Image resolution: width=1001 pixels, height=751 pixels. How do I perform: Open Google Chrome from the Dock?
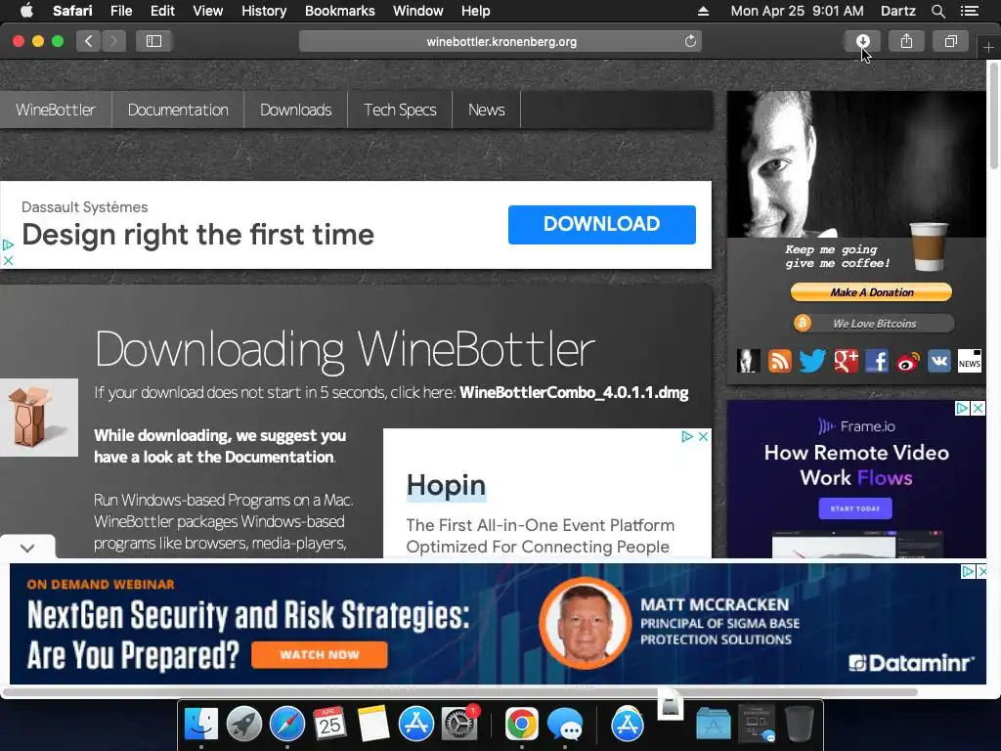(x=522, y=725)
